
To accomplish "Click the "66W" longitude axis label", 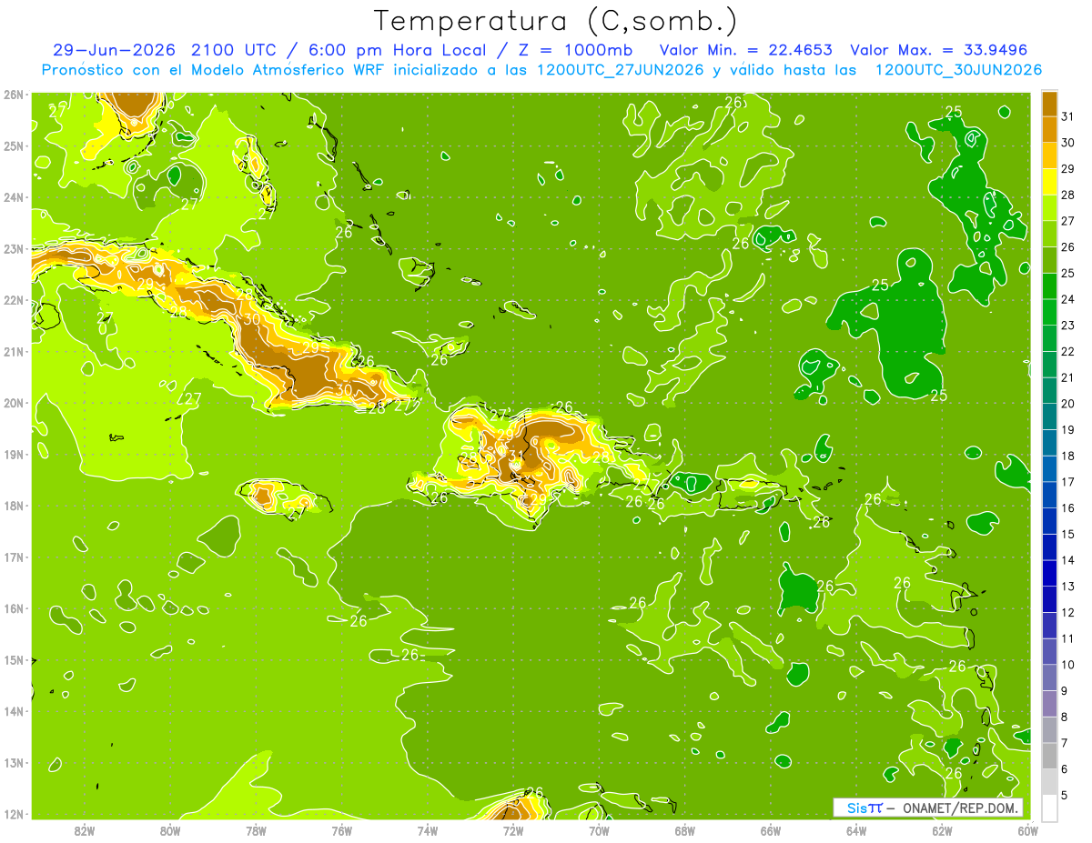I will [770, 829].
